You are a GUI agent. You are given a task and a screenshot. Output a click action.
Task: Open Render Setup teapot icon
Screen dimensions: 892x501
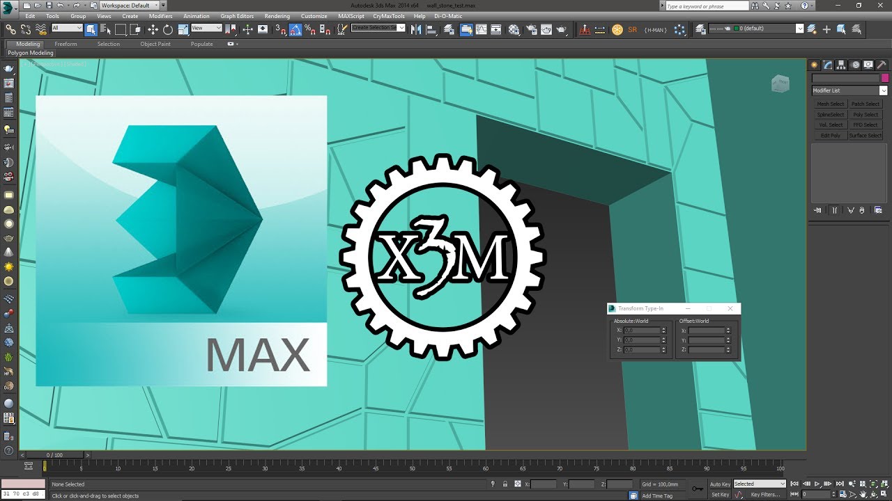pyautogui.click(x=531, y=29)
